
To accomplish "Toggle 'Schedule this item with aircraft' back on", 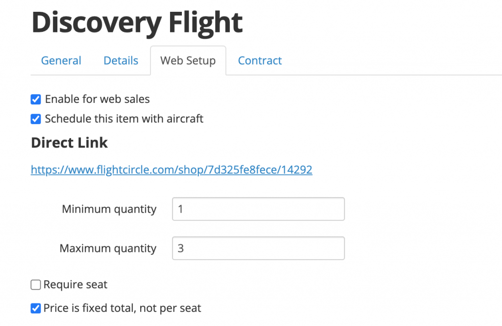I will (x=35, y=119).
